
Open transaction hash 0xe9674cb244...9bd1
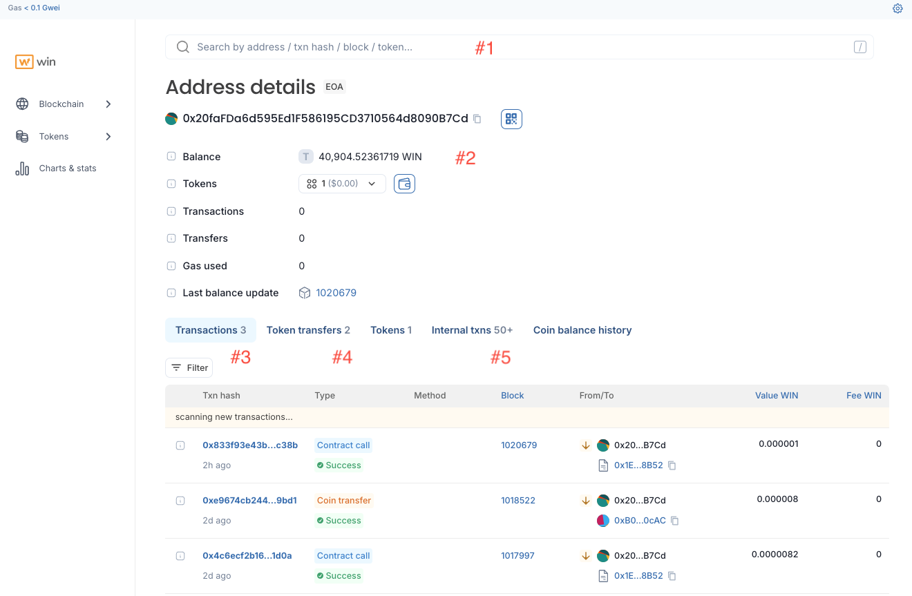[x=249, y=501]
